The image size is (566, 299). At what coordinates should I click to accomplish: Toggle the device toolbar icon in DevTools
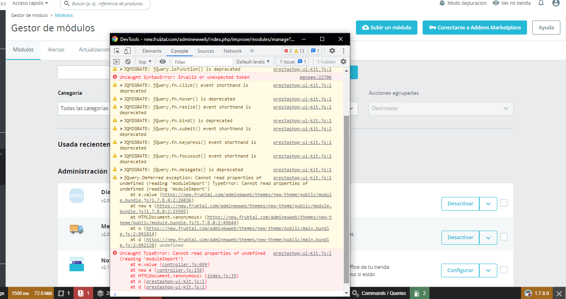(127, 51)
